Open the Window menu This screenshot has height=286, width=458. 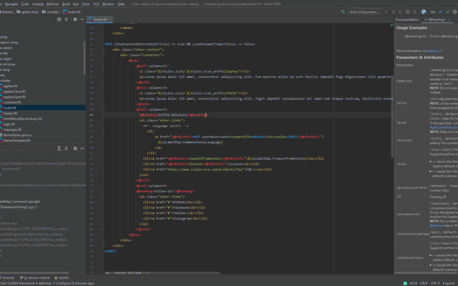108,4
